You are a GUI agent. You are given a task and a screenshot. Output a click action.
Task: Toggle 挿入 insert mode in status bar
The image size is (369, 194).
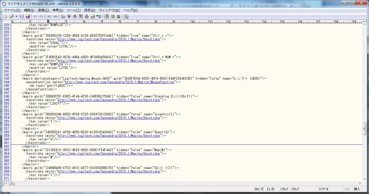click(357, 189)
